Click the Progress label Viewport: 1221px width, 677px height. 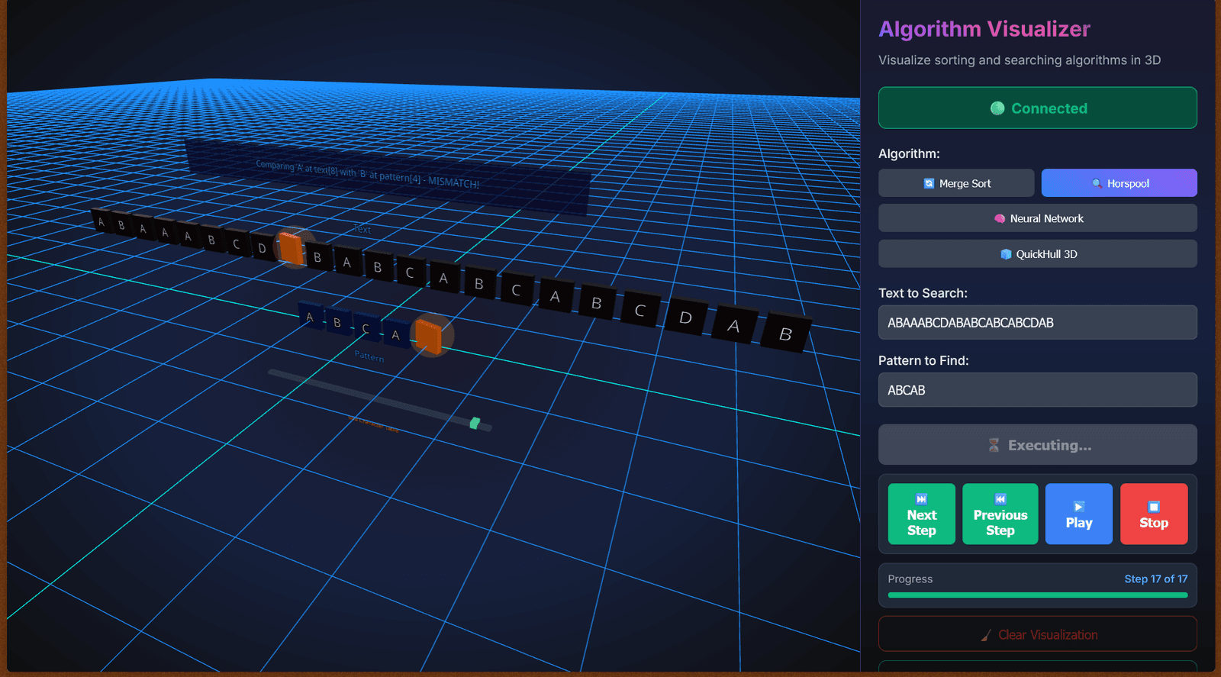coord(910,579)
